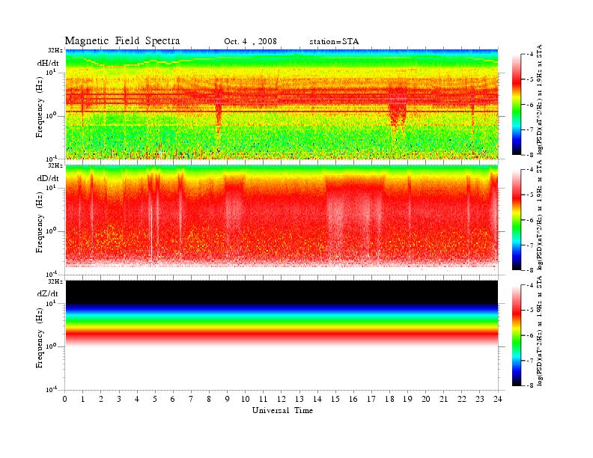Screen dimensions: 593x458
Task: Click hour 19 on the time axis
Action: click(x=407, y=399)
